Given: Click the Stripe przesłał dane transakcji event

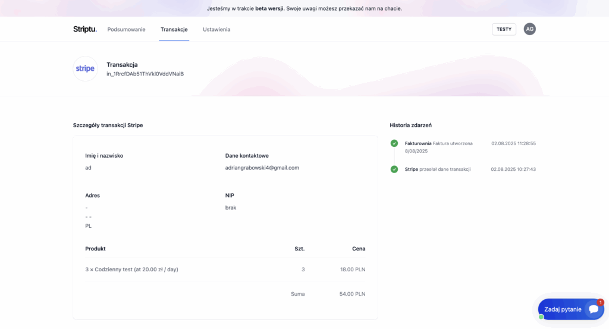Looking at the screenshot, I should tap(438, 170).
